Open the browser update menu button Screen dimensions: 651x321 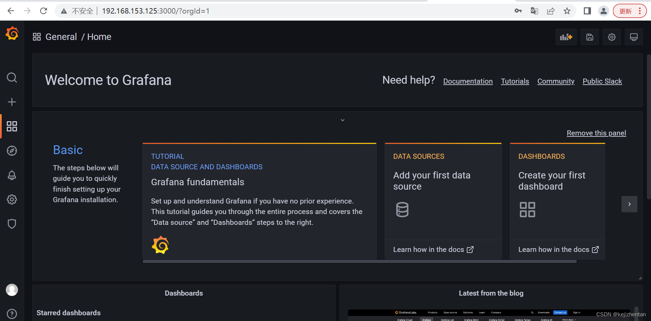click(x=630, y=11)
